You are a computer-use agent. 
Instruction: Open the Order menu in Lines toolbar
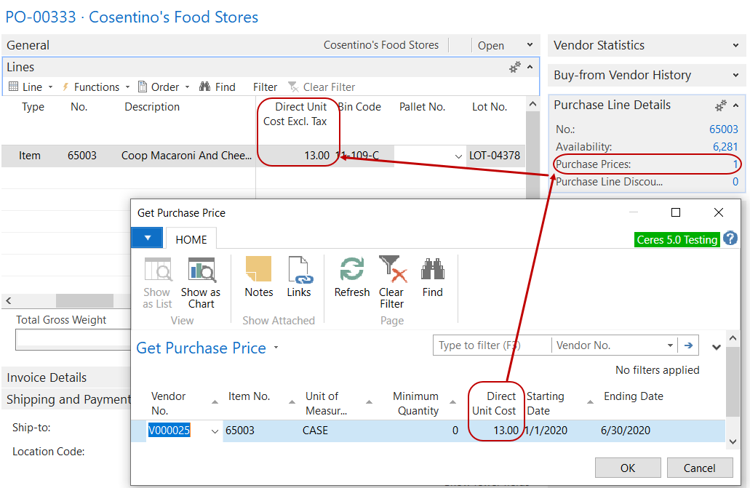pos(164,87)
